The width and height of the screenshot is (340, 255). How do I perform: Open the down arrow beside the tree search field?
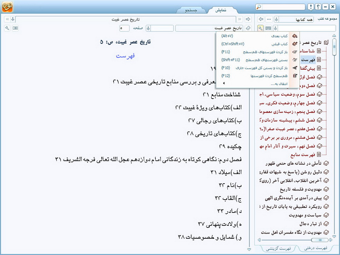[x=275, y=28]
